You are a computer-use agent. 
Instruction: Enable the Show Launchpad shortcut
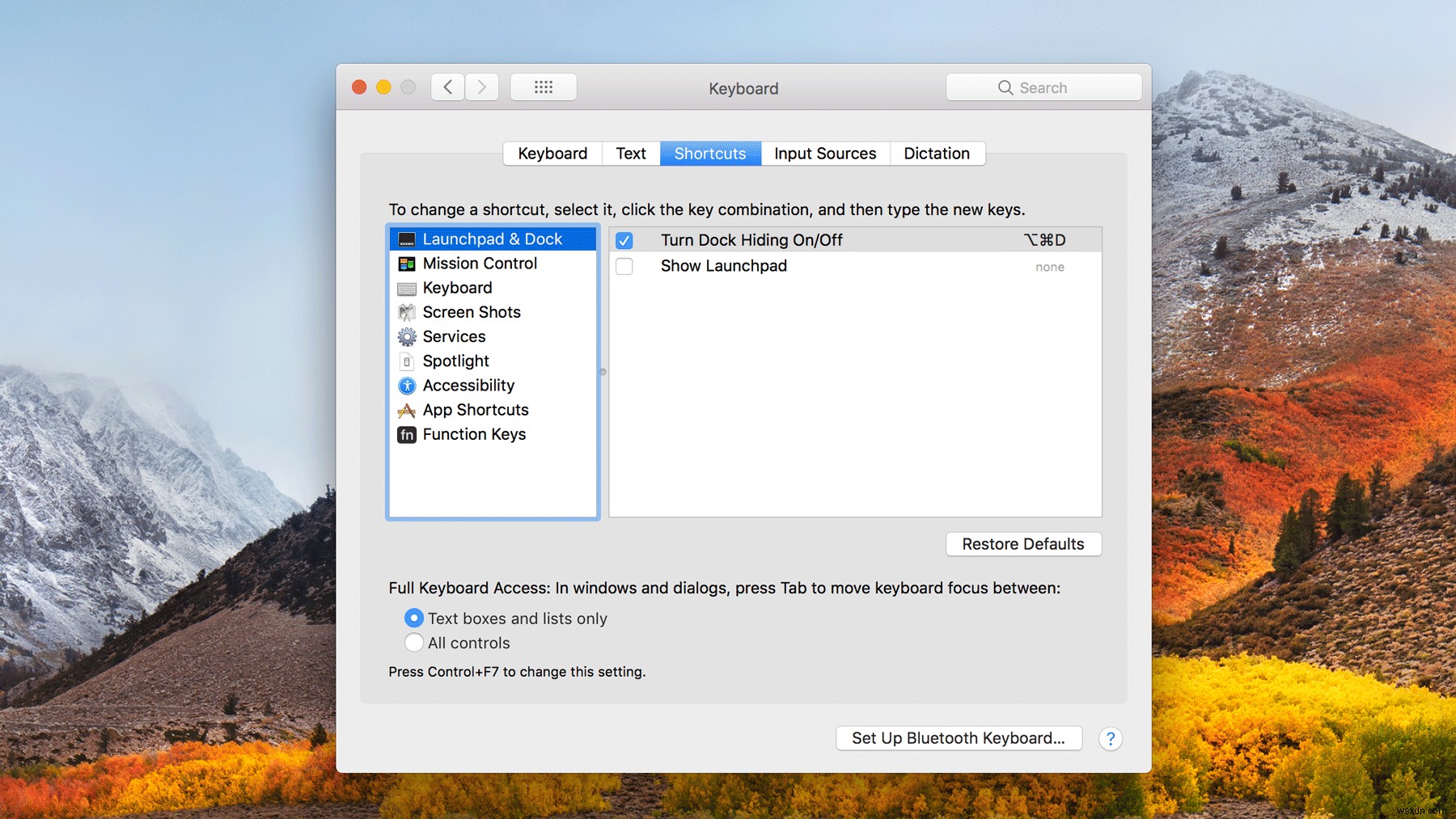(624, 266)
